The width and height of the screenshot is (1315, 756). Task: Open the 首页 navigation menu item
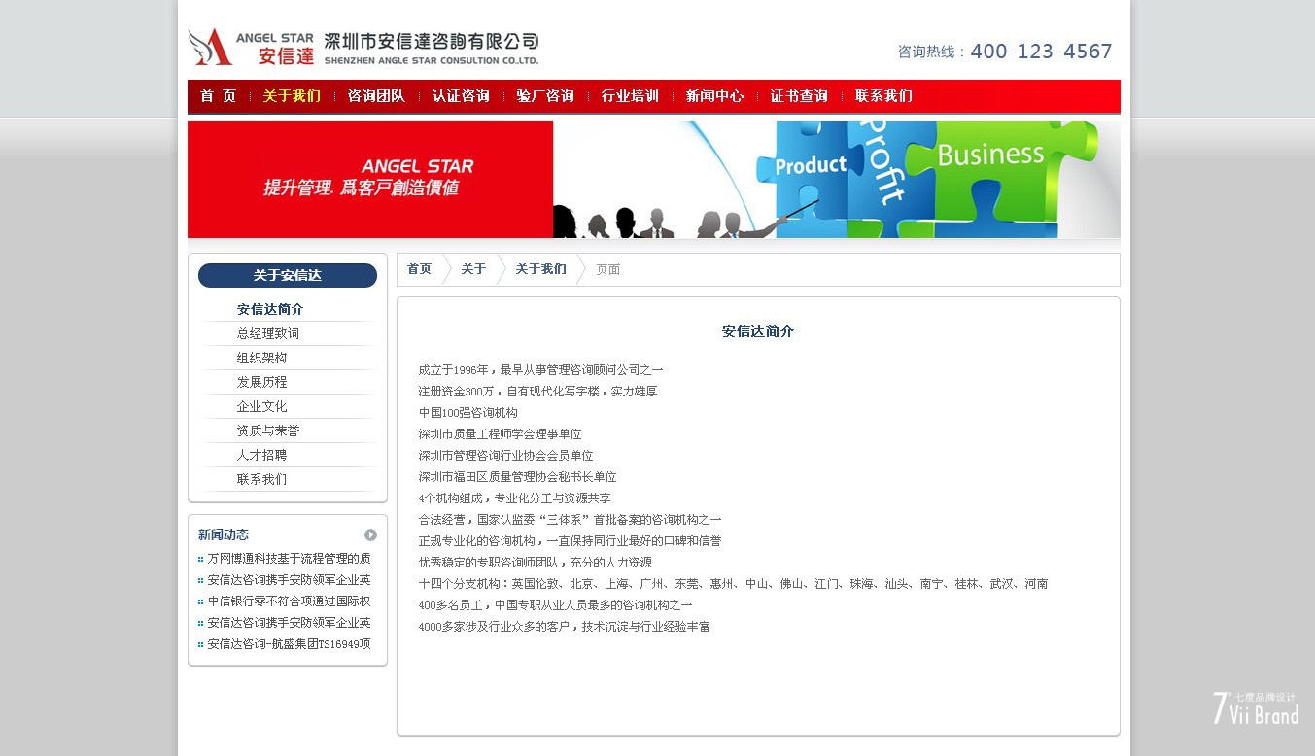[219, 96]
